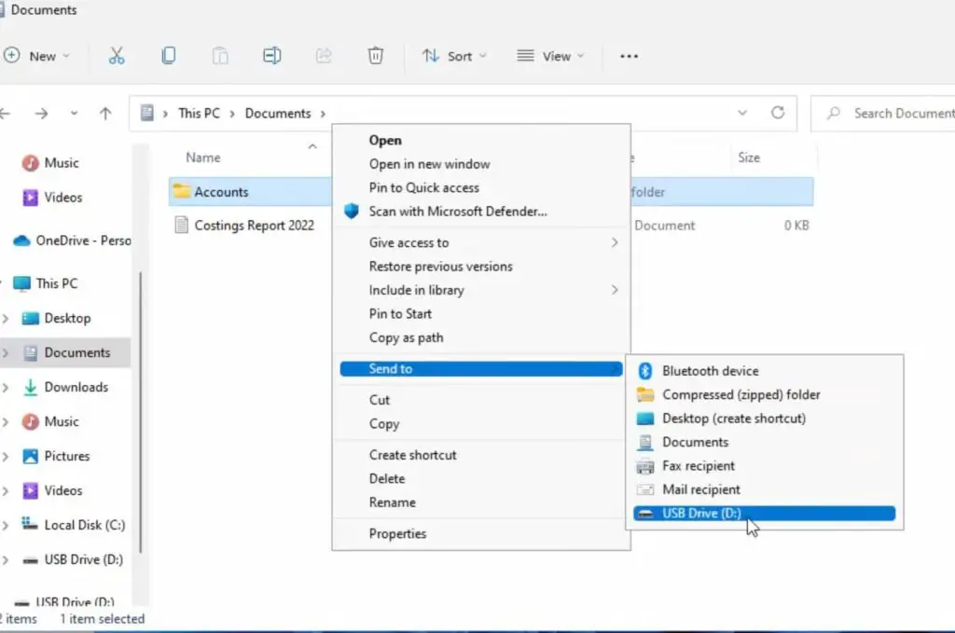The height and width of the screenshot is (633, 955).
Task: Select Open in new window
Action: click(x=429, y=163)
